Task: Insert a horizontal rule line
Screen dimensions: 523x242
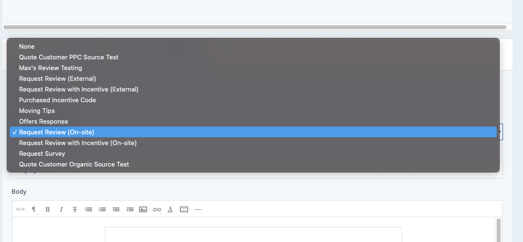Action: tap(198, 209)
